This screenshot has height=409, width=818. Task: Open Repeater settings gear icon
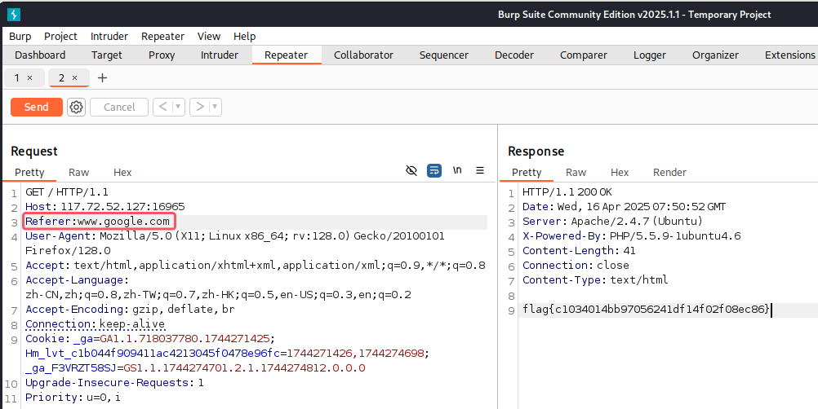coord(76,108)
